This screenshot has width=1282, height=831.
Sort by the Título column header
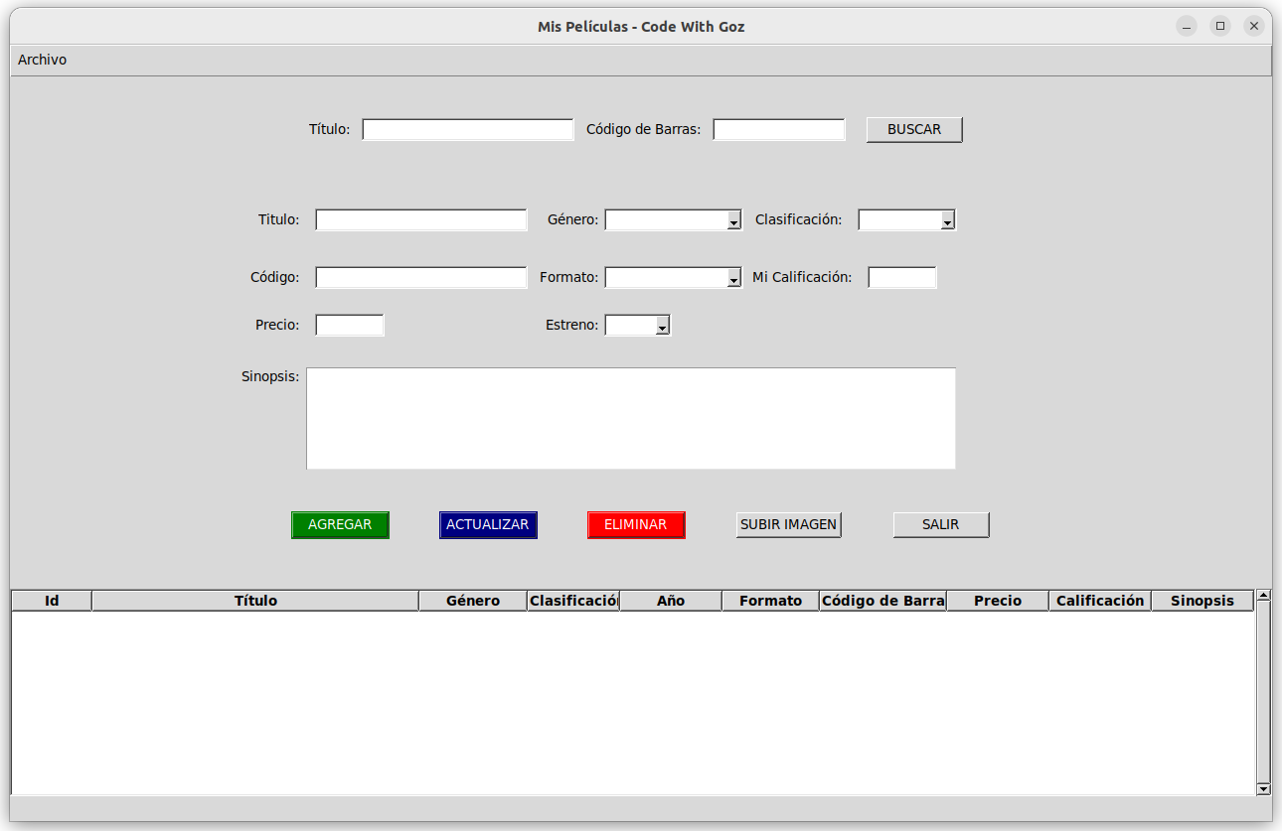pos(255,601)
